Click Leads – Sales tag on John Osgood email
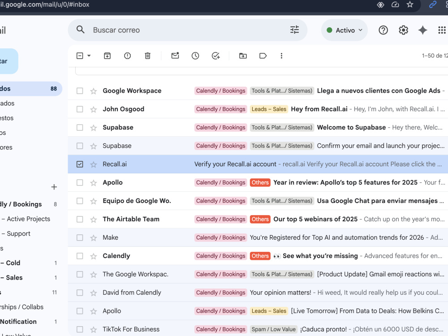Image resolution: width=448 pixels, height=336 pixels. [269, 109]
